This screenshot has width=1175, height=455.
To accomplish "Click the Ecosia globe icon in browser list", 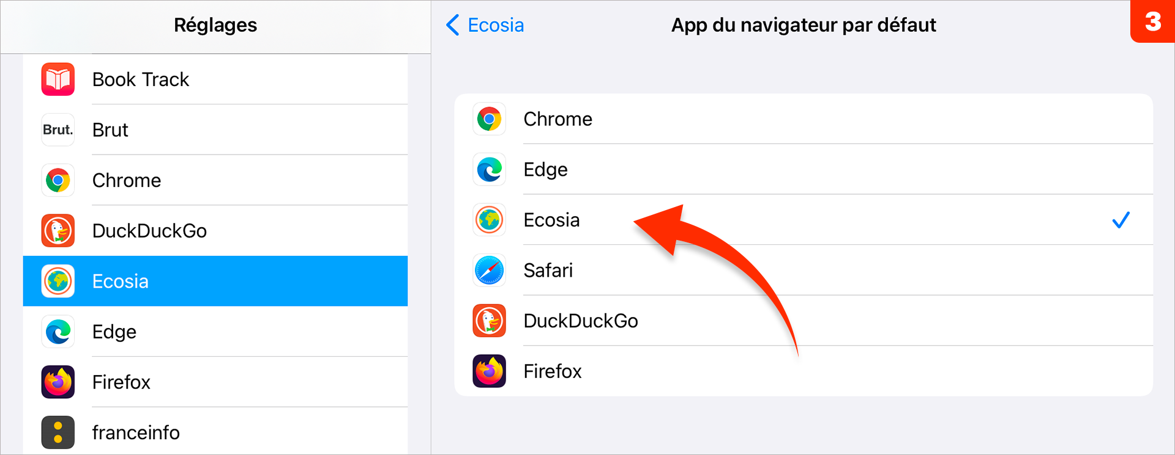I will coord(489,220).
